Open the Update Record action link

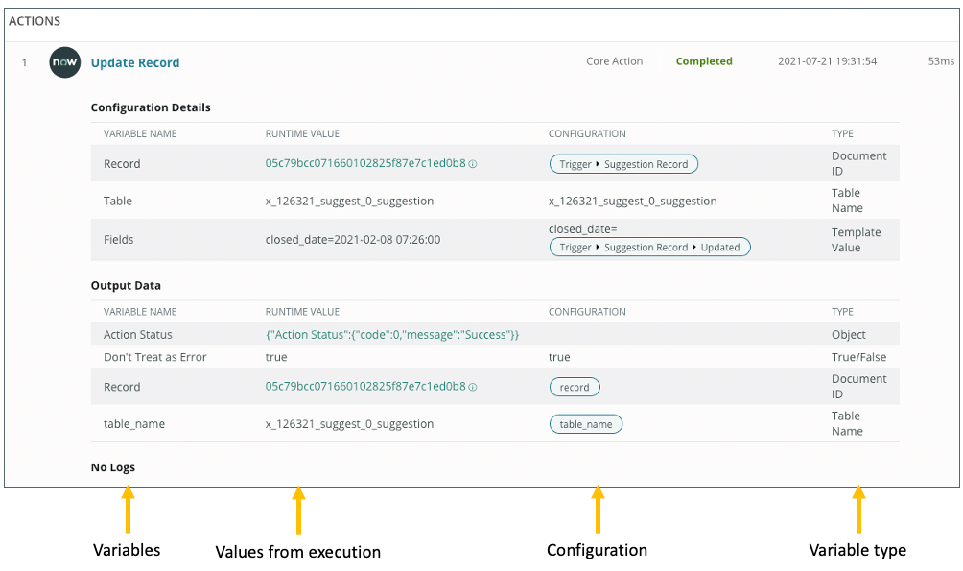[134, 62]
